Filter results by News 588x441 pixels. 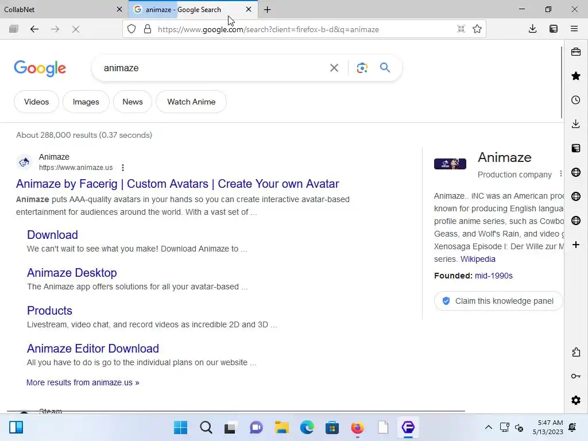(x=133, y=102)
